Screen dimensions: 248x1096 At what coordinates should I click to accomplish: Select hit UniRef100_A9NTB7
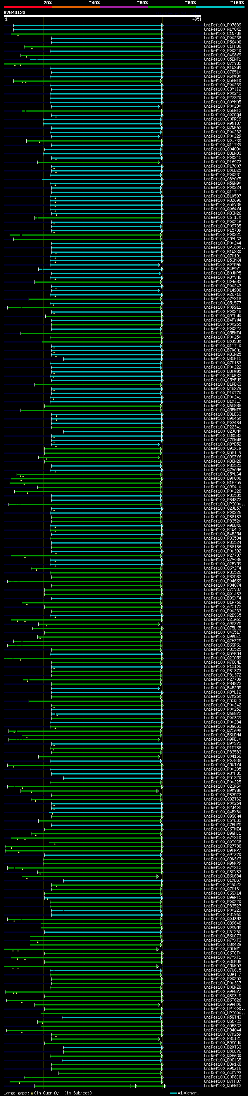pyautogui.click(x=222, y=123)
